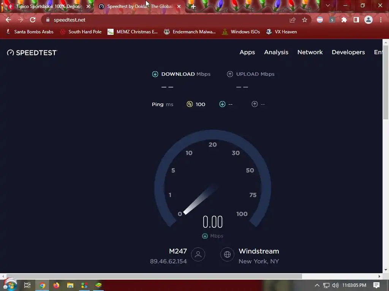The image size is (389, 291).
Task: Close the Tipico Sportsbook tab
Action: [x=88, y=6]
